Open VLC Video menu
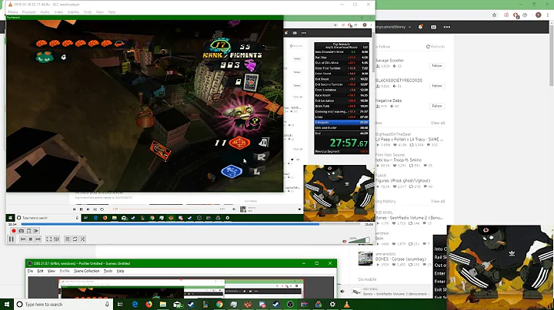 [58, 12]
